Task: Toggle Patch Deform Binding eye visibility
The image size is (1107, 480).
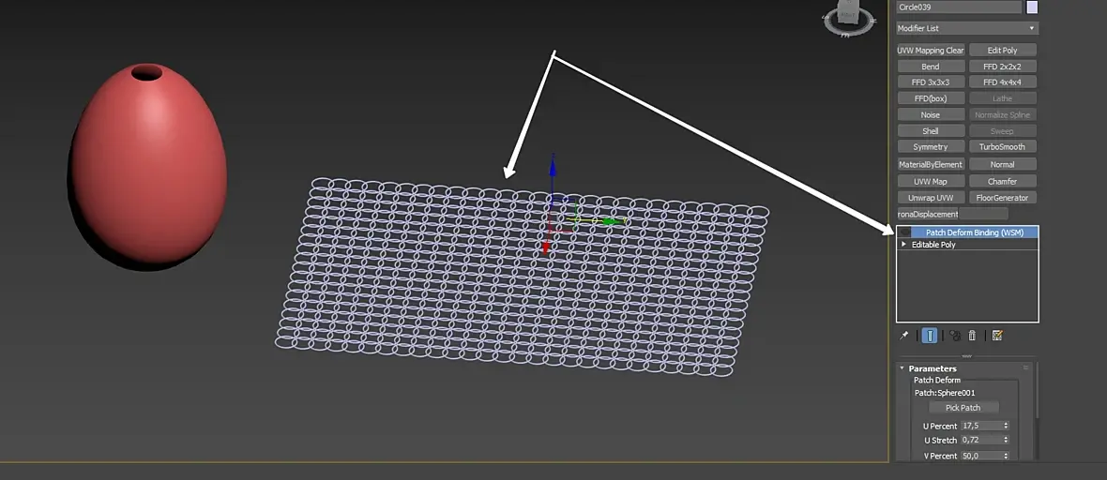Action: (906, 232)
